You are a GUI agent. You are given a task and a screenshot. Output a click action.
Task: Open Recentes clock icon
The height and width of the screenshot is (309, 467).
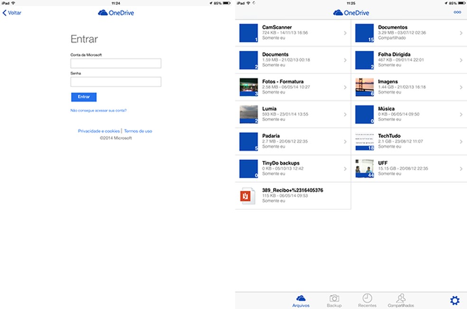click(x=367, y=299)
